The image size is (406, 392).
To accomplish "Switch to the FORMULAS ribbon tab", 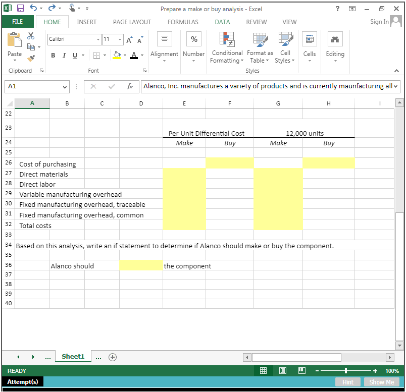I will pos(182,22).
